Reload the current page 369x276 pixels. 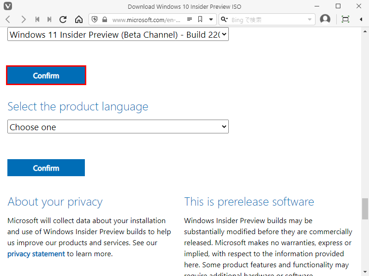pyautogui.click(x=63, y=19)
